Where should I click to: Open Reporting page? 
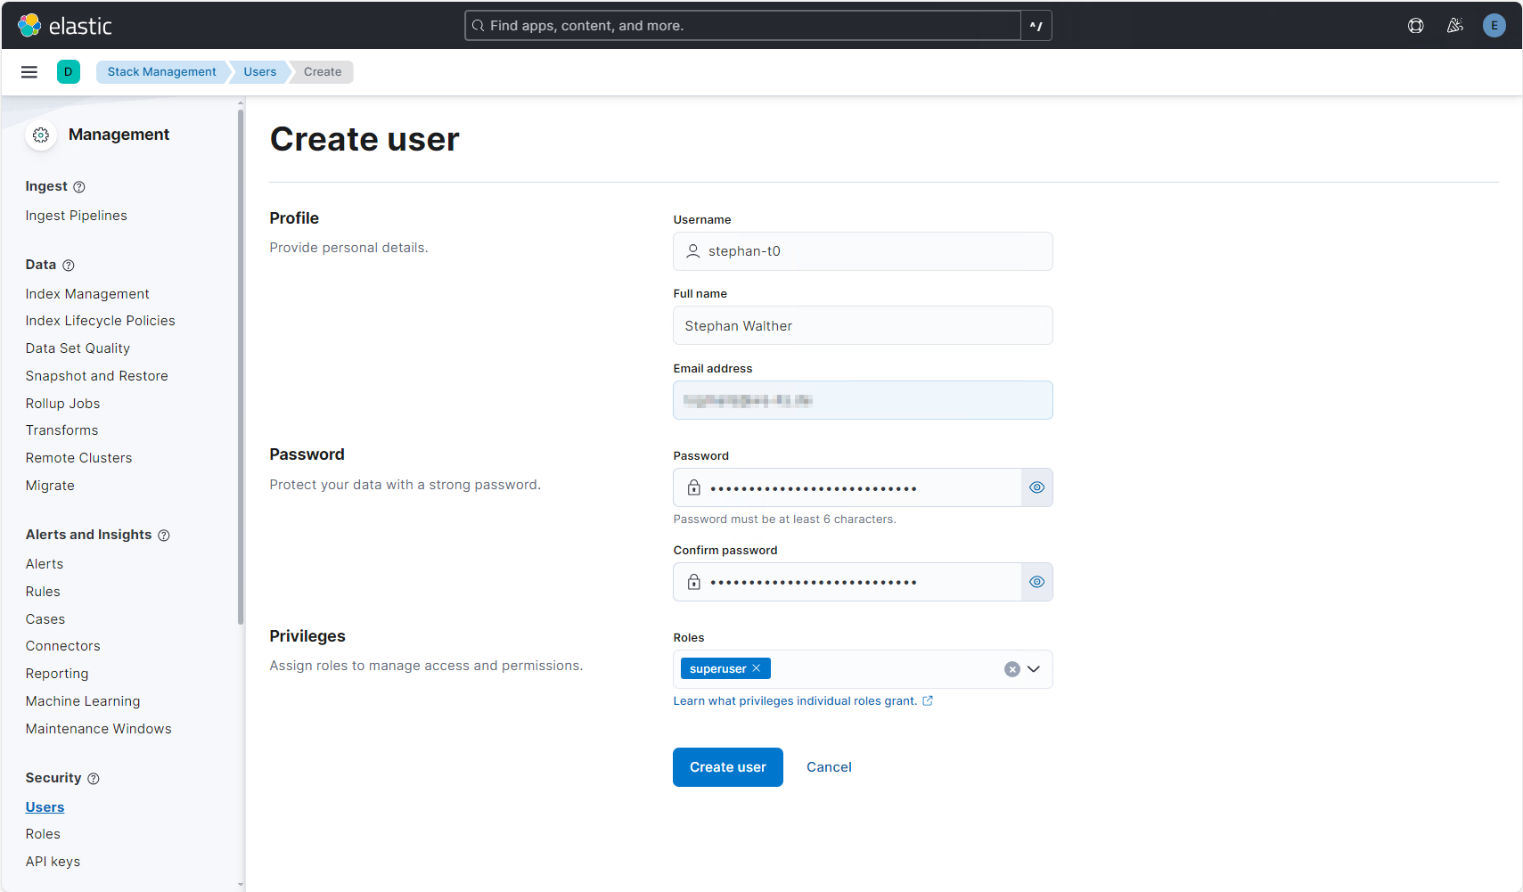pos(57,674)
